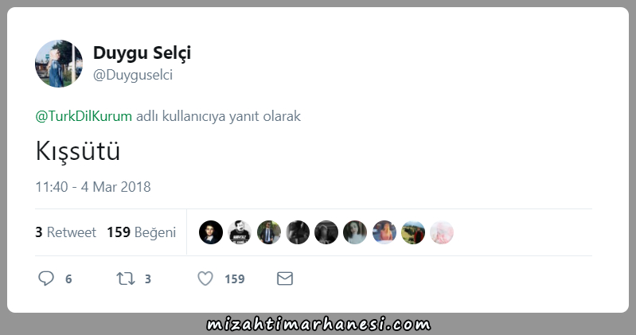Viewport: 636px width, 335px height.
Task: View the list of 3 Retweets
Action: click(66, 232)
